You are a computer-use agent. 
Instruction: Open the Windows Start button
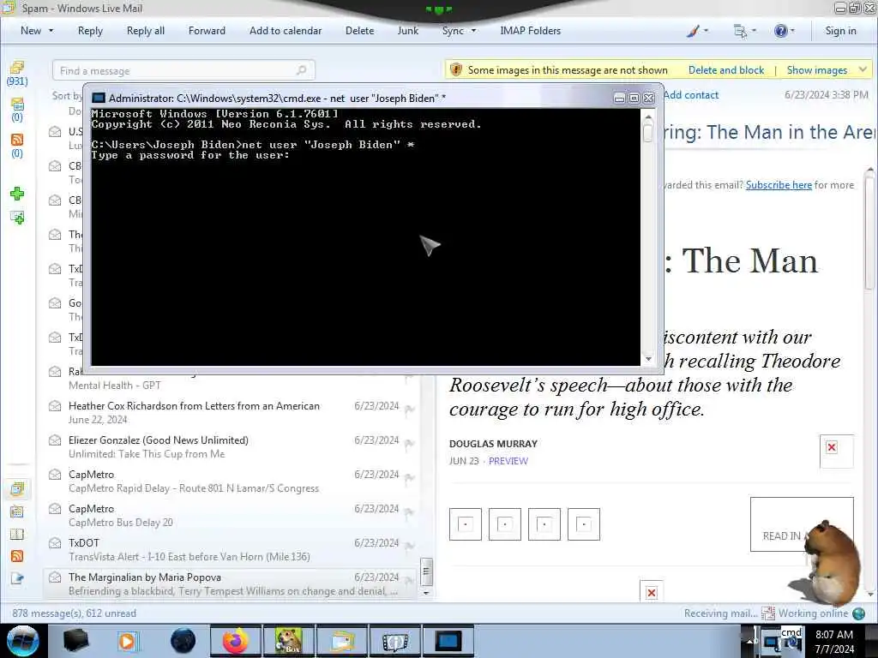point(23,641)
